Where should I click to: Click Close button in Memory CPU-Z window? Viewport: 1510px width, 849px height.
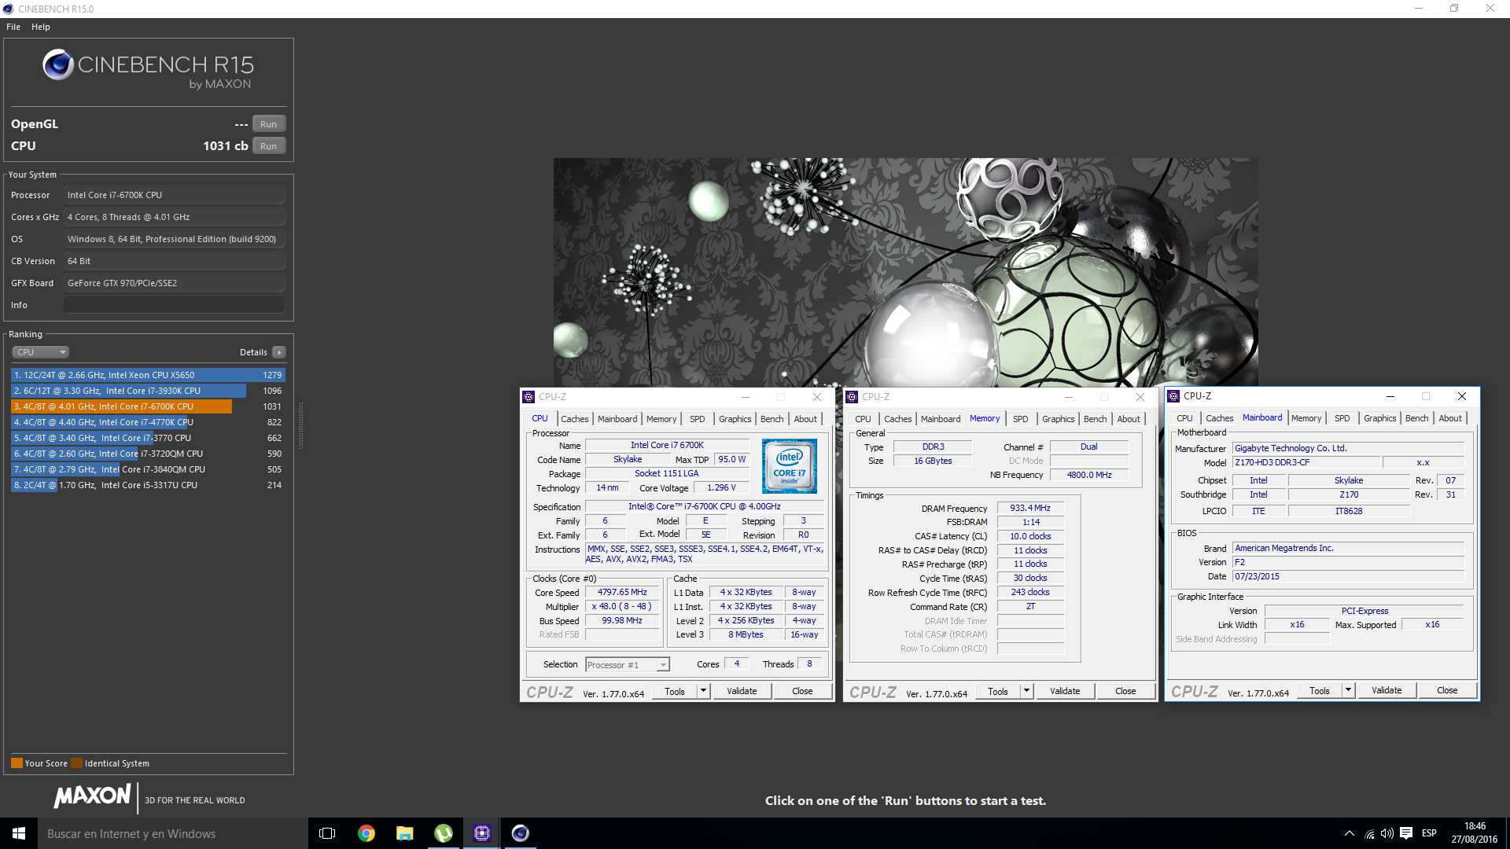tap(1125, 691)
